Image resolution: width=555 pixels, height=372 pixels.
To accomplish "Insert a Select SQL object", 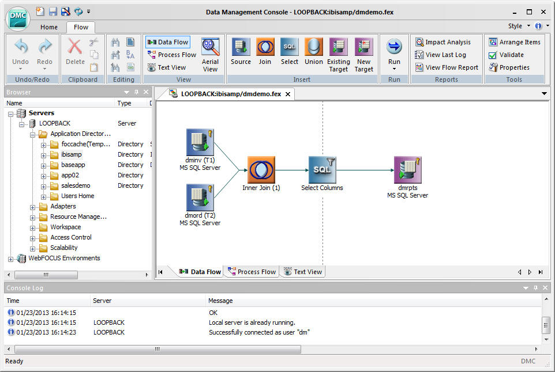I will (x=290, y=52).
